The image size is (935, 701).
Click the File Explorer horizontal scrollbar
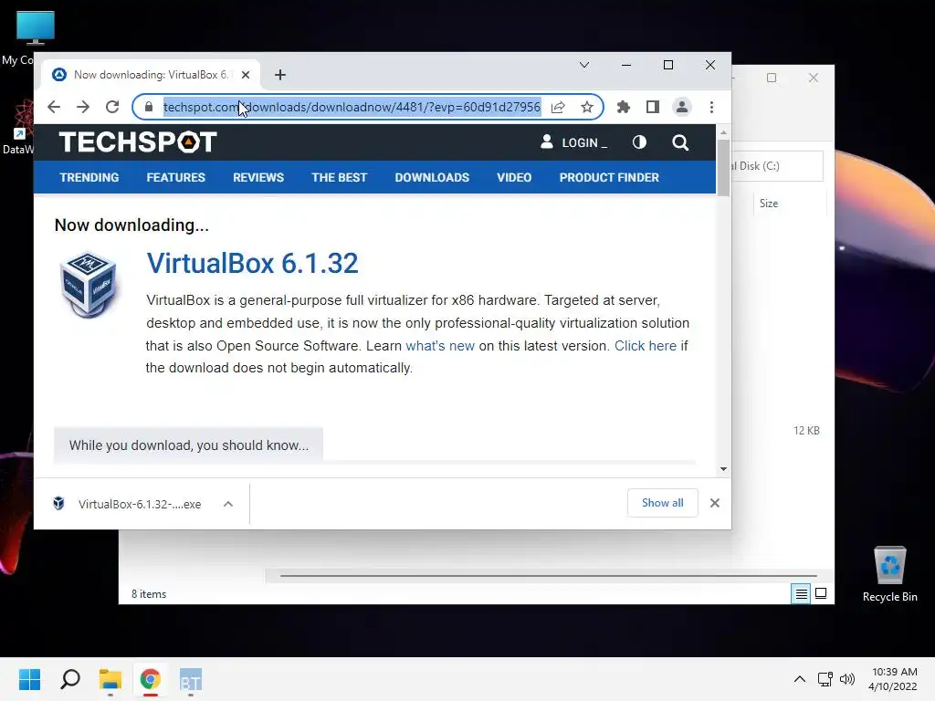coord(548,576)
